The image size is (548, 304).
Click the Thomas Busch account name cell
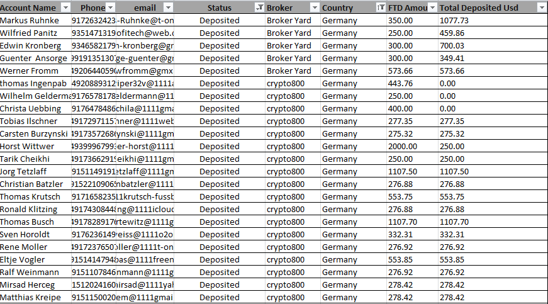(x=35, y=222)
